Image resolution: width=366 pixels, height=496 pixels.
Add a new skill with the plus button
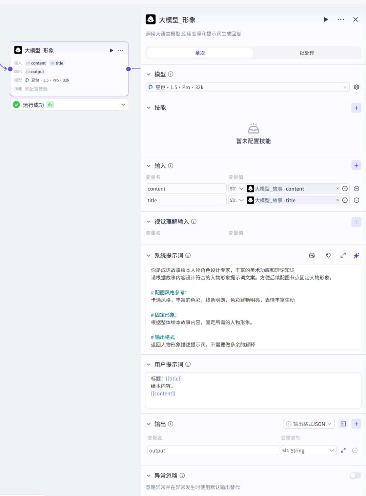[356, 108]
